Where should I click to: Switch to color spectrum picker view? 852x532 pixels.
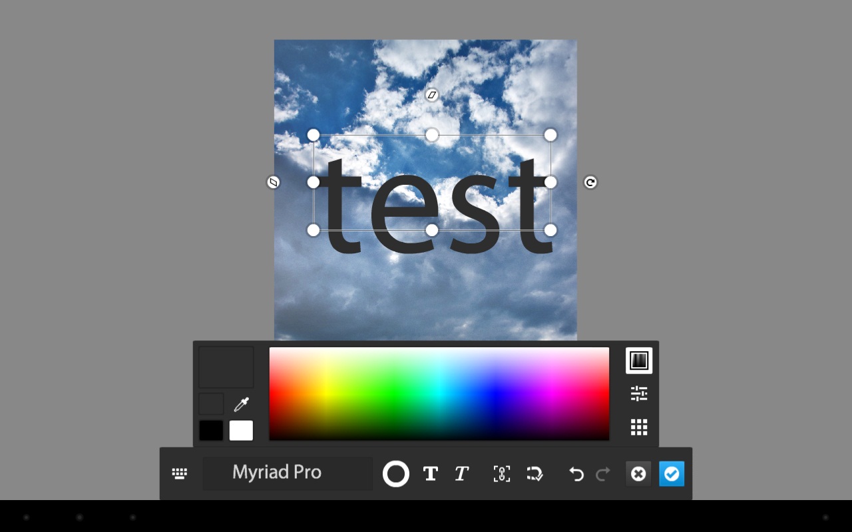(639, 360)
